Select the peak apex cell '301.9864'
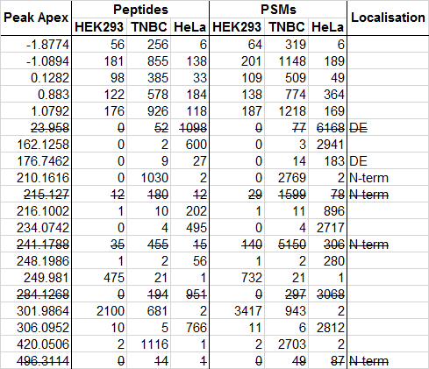This screenshot has width=429, height=369. click(36, 311)
